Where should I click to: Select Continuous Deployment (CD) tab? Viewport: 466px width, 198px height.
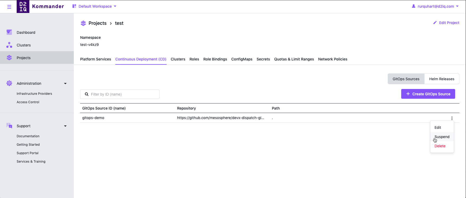141,59
